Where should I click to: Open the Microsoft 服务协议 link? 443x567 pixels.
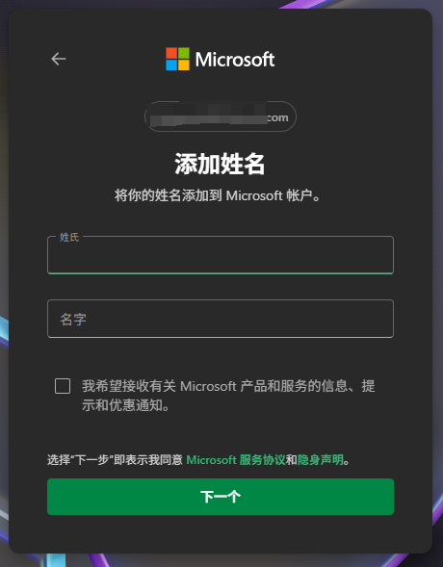click(236, 460)
